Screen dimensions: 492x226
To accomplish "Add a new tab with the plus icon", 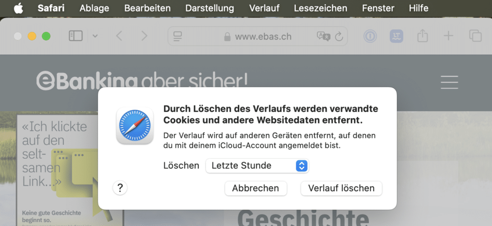I will [448, 36].
